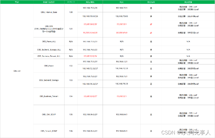Click the gateway 192.168.84.1 cell
Viewport: 215px width, 138px height.
pos(122,115)
